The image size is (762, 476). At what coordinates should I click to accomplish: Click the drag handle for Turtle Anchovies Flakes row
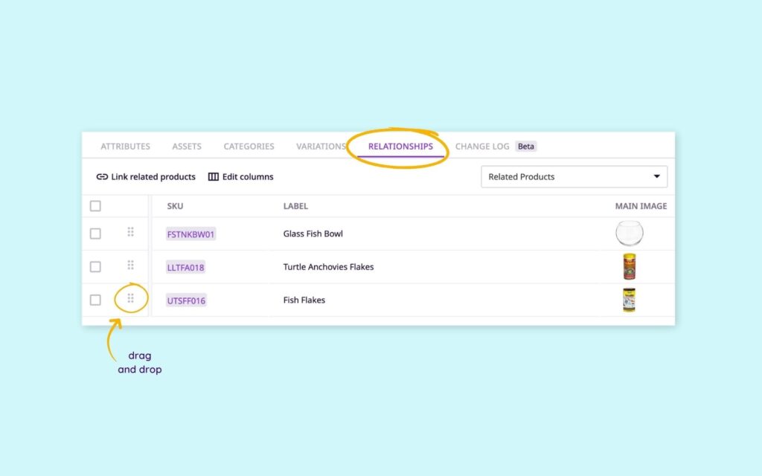[130, 265]
